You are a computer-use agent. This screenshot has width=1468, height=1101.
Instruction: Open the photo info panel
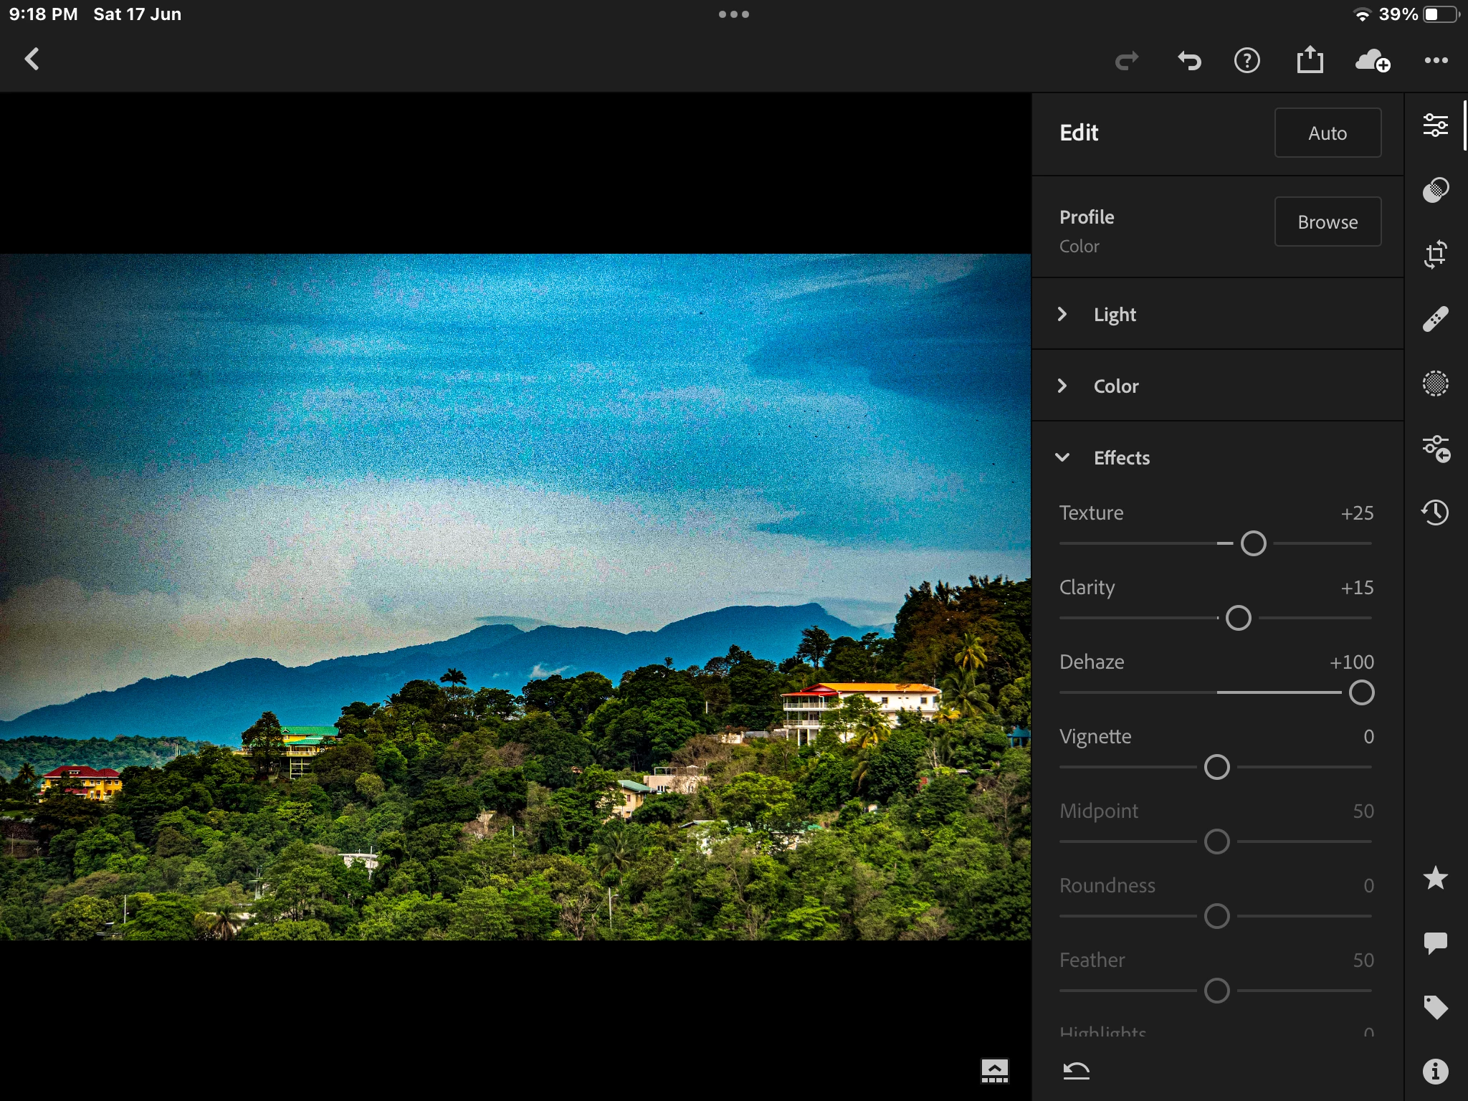1435,1072
